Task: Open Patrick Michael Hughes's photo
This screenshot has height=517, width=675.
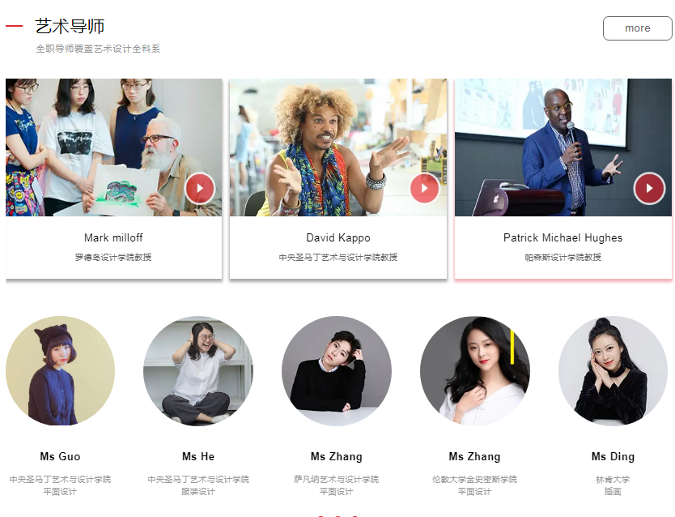Action: [x=563, y=147]
